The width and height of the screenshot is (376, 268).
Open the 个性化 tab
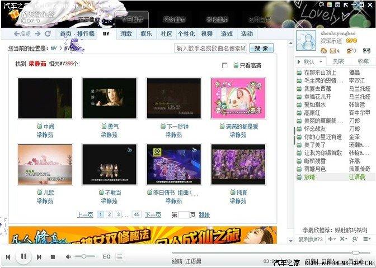[x=186, y=34]
